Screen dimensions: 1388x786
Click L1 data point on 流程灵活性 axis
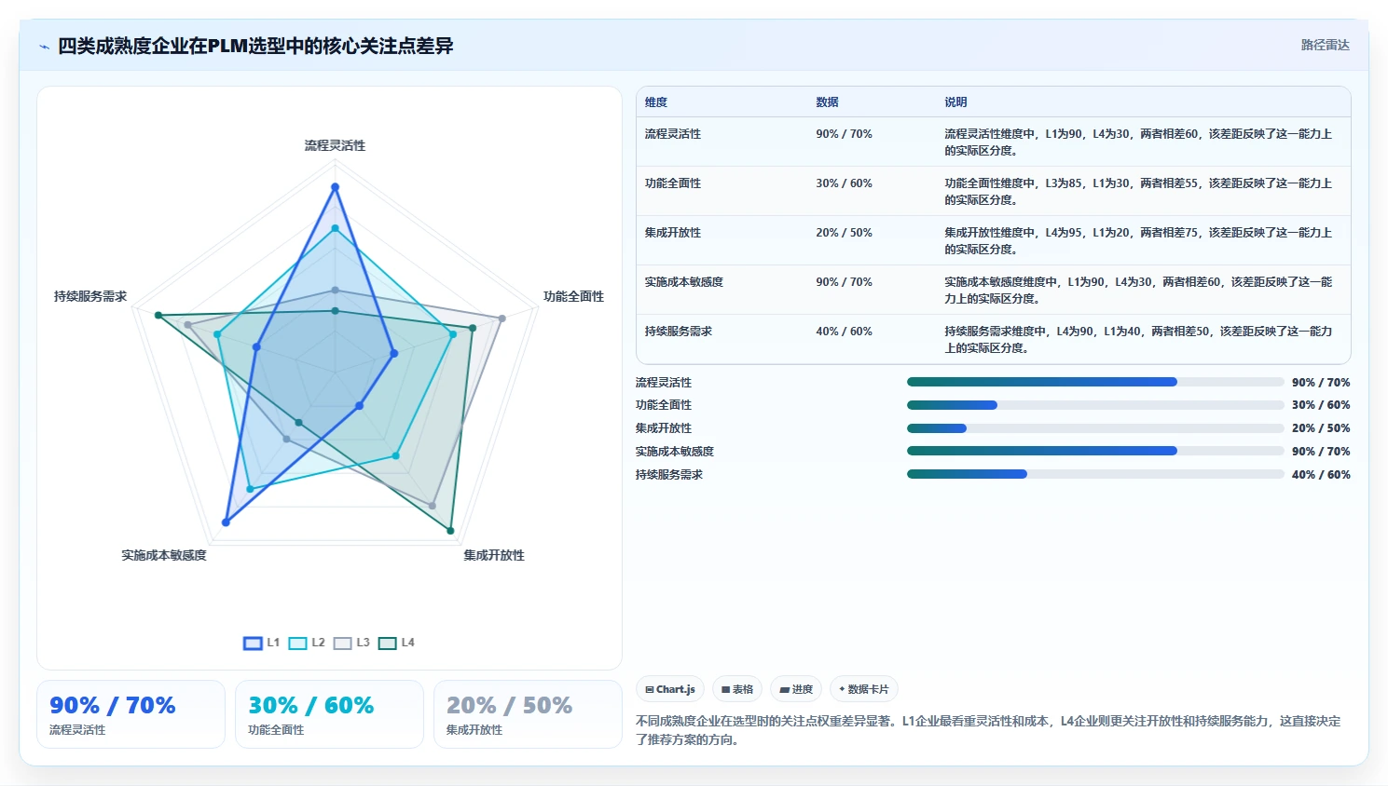335,187
